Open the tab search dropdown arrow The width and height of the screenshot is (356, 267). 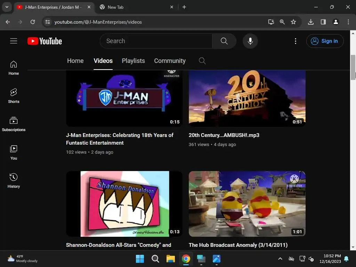pos(7,7)
